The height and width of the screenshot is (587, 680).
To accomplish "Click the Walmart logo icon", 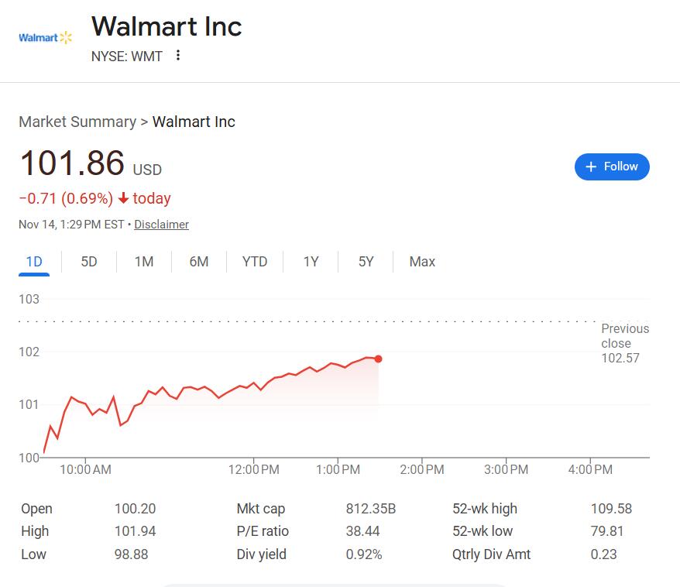I will [x=45, y=38].
